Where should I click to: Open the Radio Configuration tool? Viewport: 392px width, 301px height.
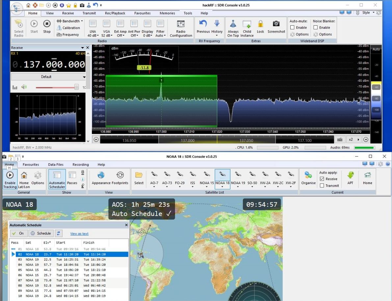coord(181,24)
